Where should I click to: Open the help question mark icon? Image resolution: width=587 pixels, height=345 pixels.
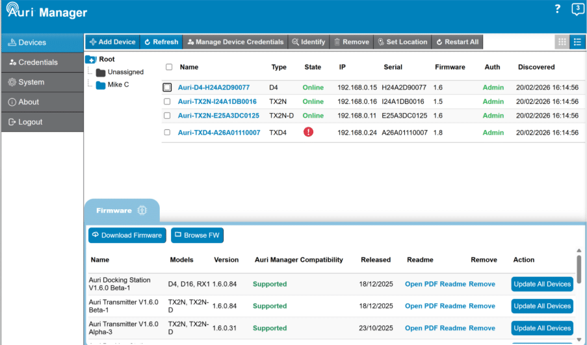click(x=558, y=8)
